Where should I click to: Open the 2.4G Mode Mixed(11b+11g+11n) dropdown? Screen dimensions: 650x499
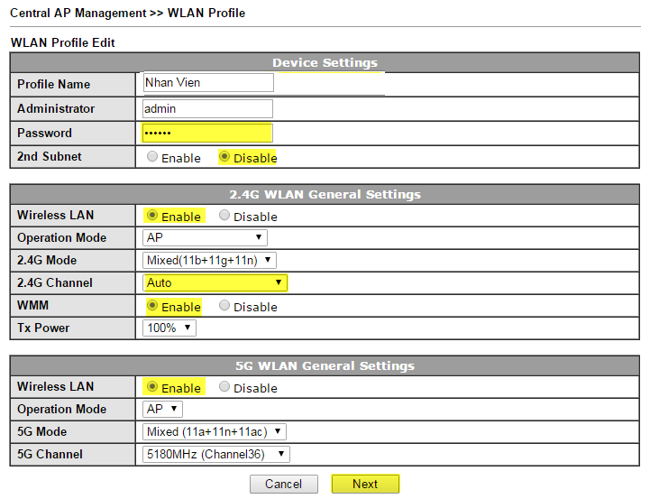pyautogui.click(x=209, y=261)
